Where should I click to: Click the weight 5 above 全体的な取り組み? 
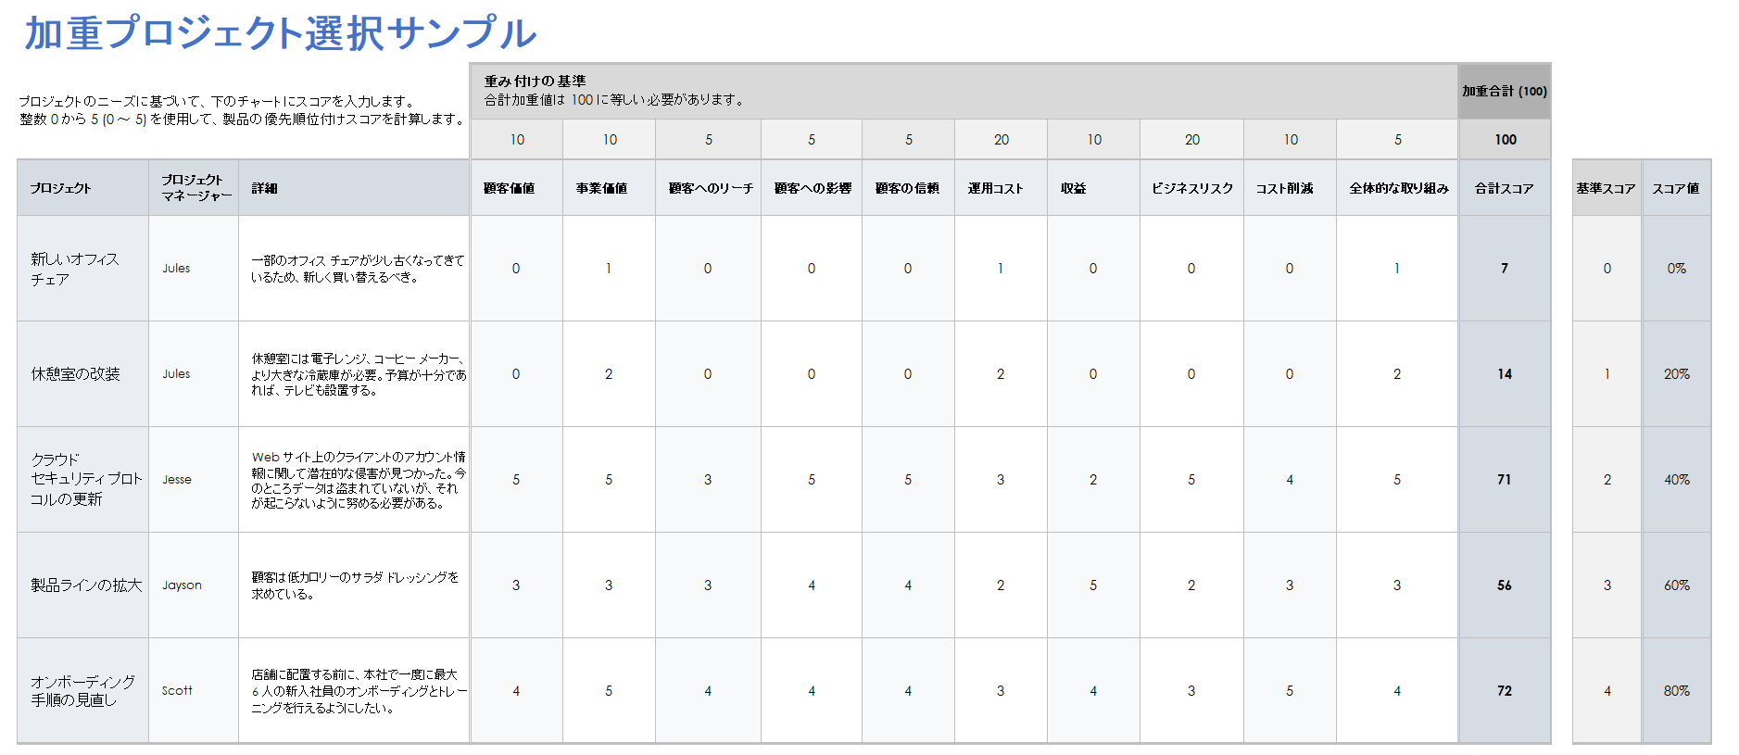1397,139
